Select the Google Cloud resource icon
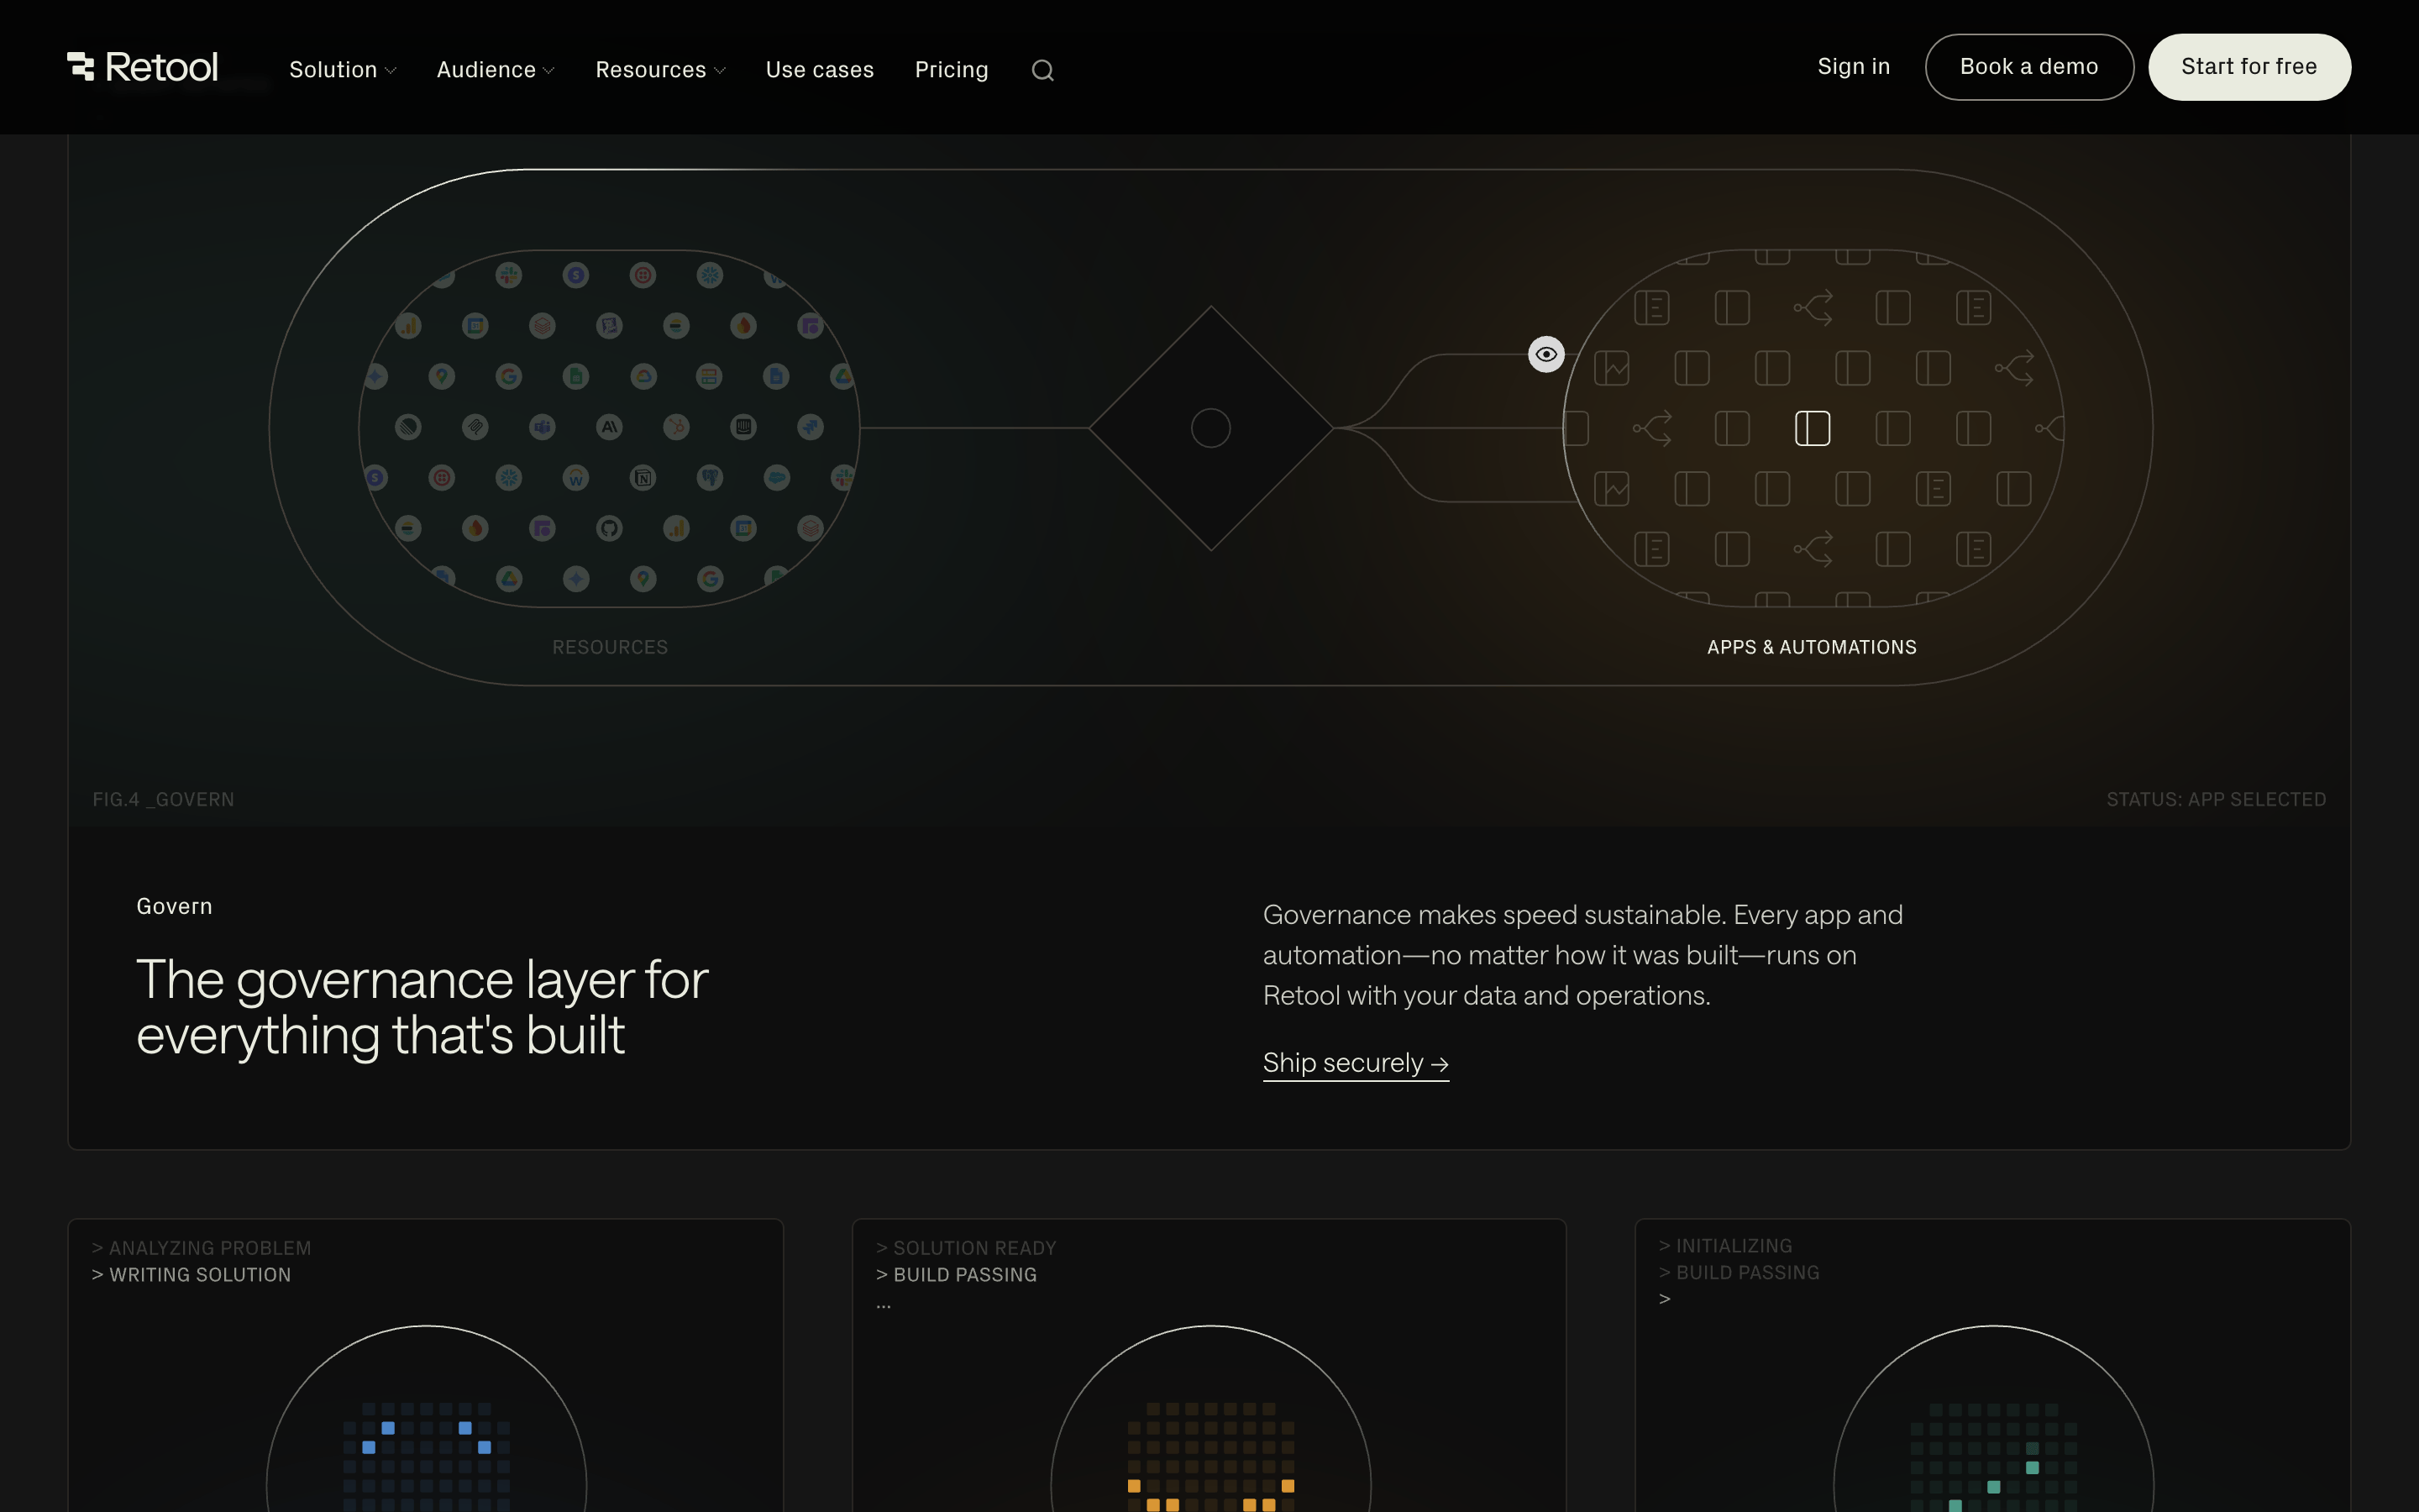The width and height of the screenshot is (2419, 1512). point(643,377)
